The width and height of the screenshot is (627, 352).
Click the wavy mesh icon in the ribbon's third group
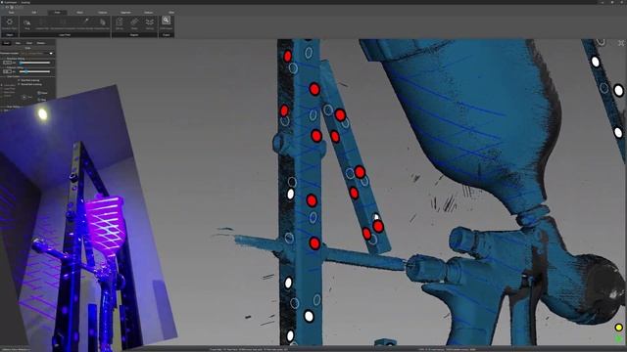pyautogui.click(x=150, y=22)
